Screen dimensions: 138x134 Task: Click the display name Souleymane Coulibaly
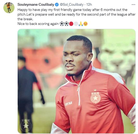(x=36, y=5)
